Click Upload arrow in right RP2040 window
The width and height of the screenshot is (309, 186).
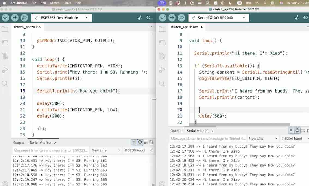point(172,18)
